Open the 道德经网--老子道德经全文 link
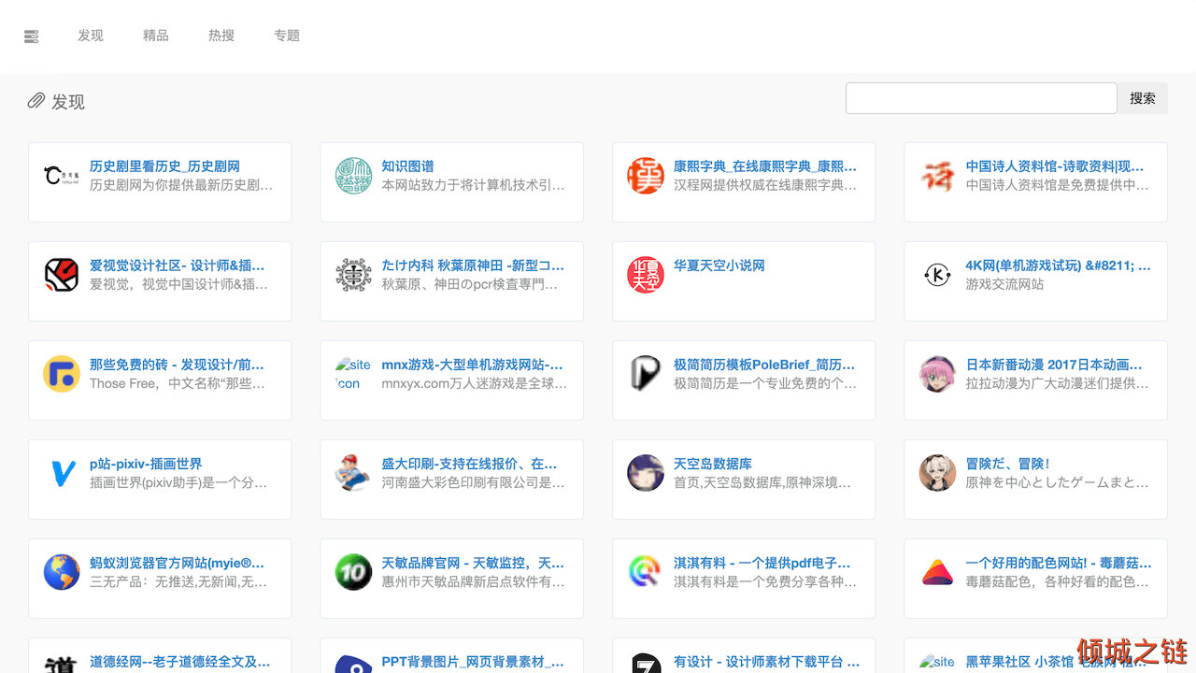This screenshot has width=1196, height=673. pos(180,662)
